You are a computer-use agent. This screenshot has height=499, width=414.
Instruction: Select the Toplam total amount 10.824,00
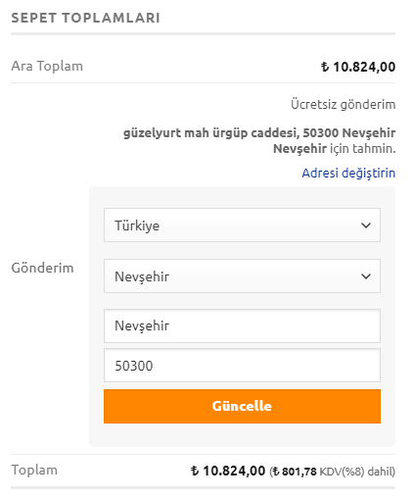coord(234,471)
